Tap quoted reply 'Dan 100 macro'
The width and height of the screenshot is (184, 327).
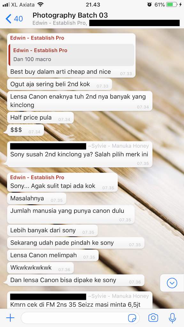click(x=72, y=55)
